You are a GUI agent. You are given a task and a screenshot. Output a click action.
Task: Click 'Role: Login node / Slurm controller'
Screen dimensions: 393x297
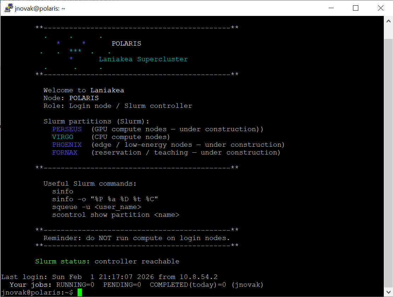[118, 106]
